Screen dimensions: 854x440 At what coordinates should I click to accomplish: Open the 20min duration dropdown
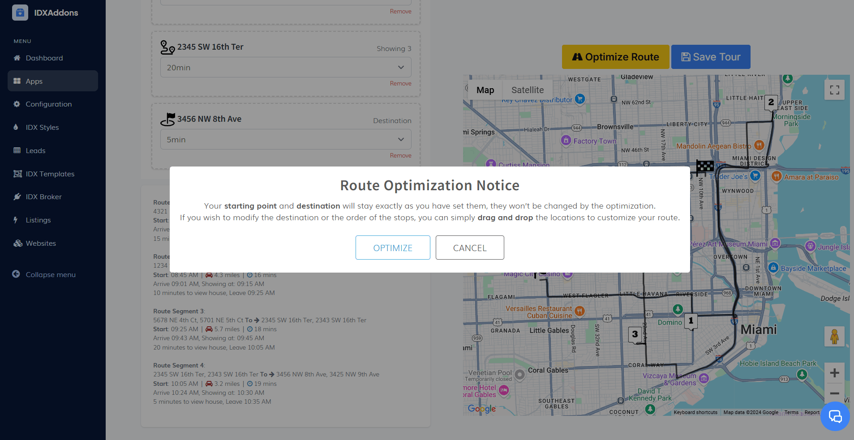286,68
